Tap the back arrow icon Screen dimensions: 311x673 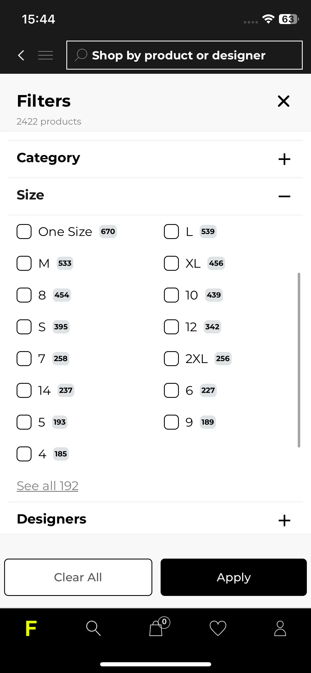click(x=21, y=55)
